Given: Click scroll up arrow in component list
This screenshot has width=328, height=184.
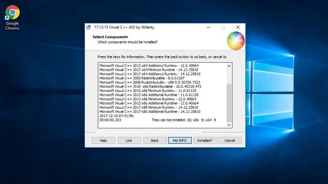Looking at the screenshot, I should (x=229, y=66).
